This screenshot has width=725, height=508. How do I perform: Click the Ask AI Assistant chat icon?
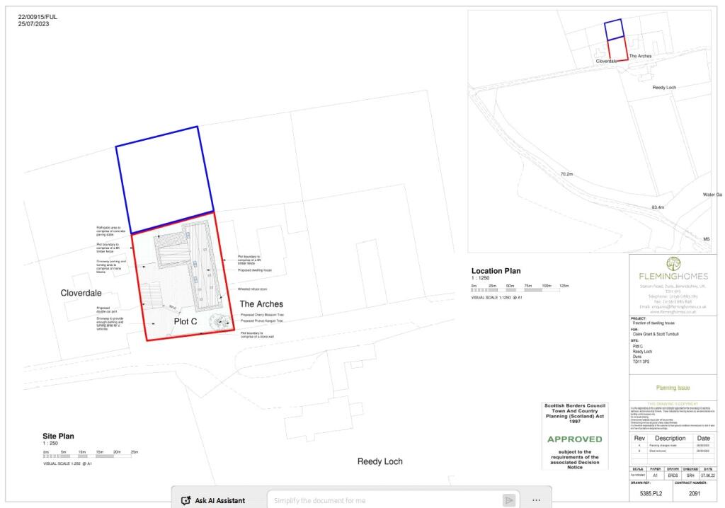point(185,500)
